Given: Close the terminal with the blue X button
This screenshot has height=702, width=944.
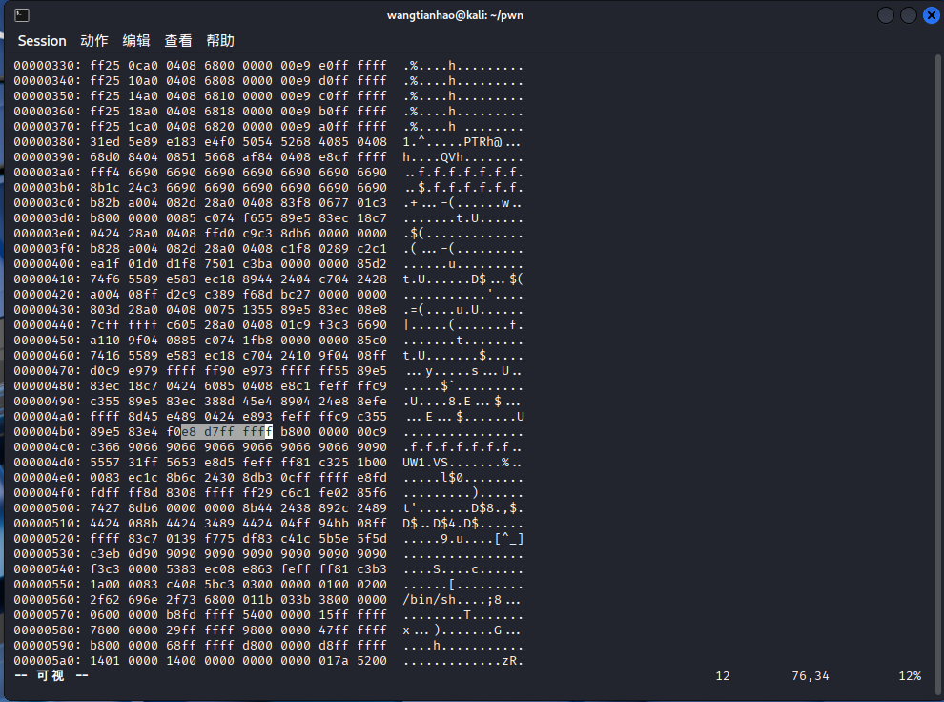Looking at the screenshot, I should [932, 15].
